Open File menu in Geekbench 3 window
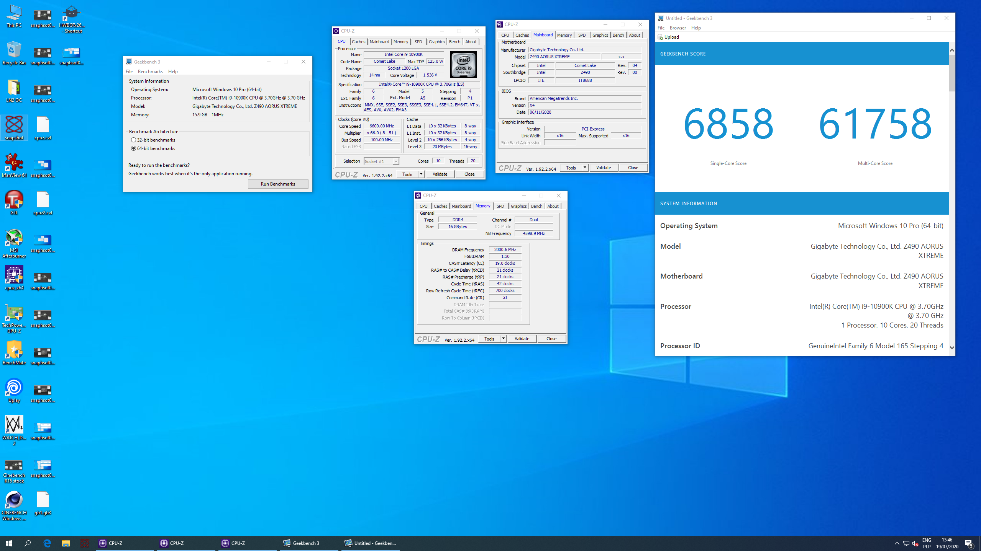The width and height of the screenshot is (981, 551). (129, 72)
